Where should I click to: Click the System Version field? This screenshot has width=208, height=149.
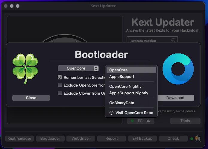point(152,39)
